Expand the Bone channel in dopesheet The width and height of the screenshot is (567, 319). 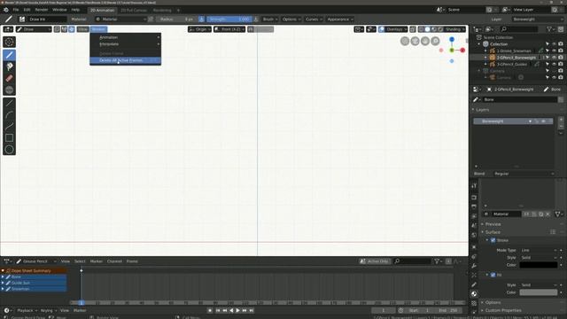click(3, 276)
